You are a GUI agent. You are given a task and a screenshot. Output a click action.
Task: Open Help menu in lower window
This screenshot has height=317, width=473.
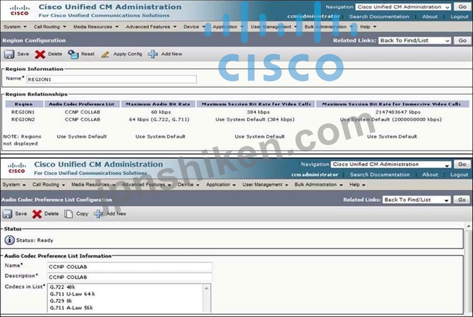[357, 184]
